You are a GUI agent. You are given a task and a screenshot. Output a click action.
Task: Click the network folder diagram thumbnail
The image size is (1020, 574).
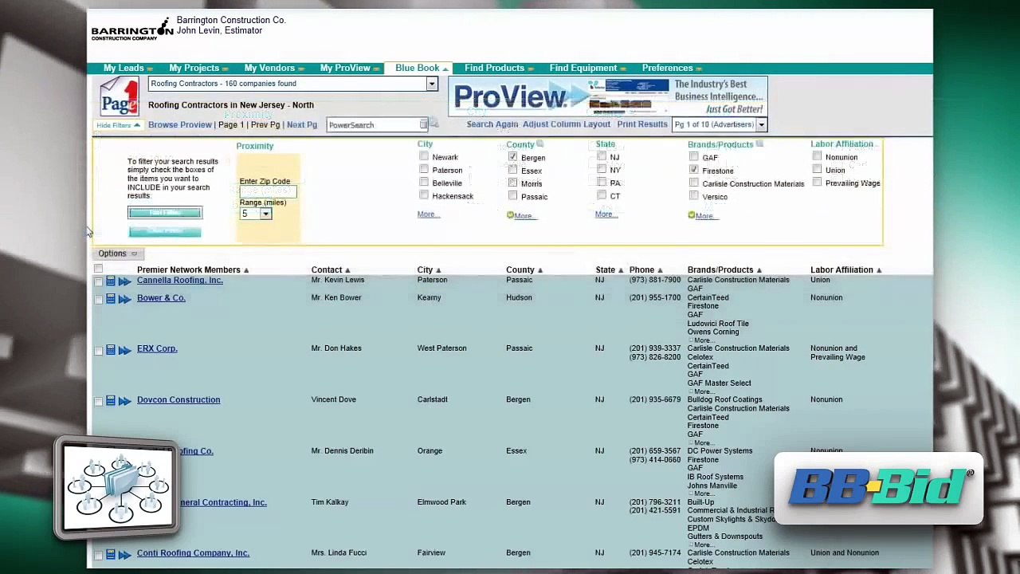tap(118, 486)
